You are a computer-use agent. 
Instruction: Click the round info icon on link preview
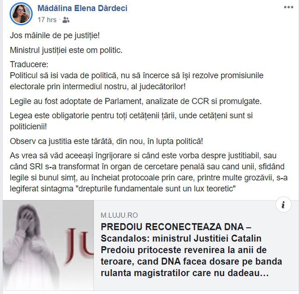[283, 205]
